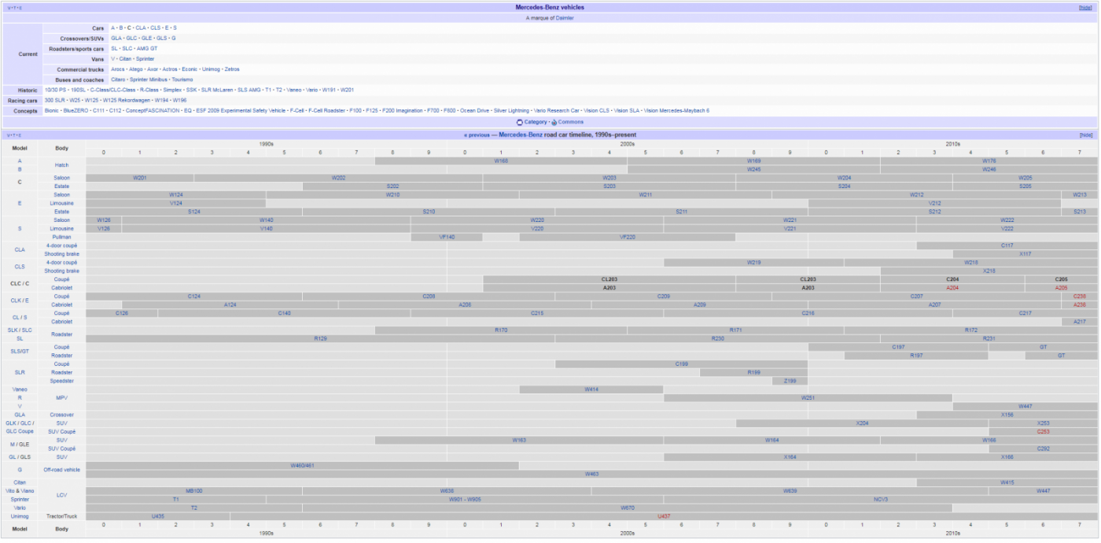Follow the « previous timeline link
Viewport: 1101px width, 543px height.
pos(477,135)
